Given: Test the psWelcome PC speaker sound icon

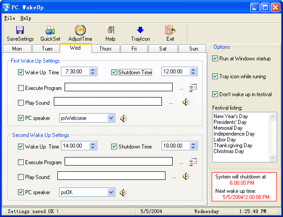Looking at the screenshot, I should (124, 119).
